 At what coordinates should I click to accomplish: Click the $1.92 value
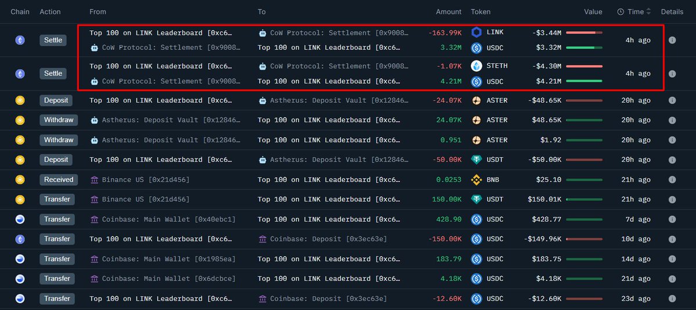pyautogui.click(x=551, y=140)
